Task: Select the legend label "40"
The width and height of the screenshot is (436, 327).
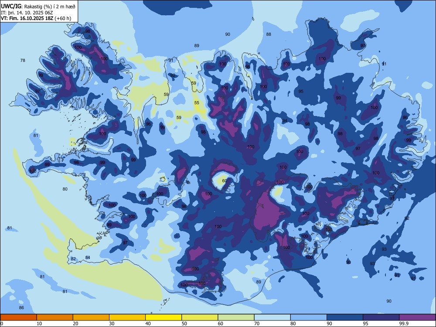Action: click(x=148, y=324)
